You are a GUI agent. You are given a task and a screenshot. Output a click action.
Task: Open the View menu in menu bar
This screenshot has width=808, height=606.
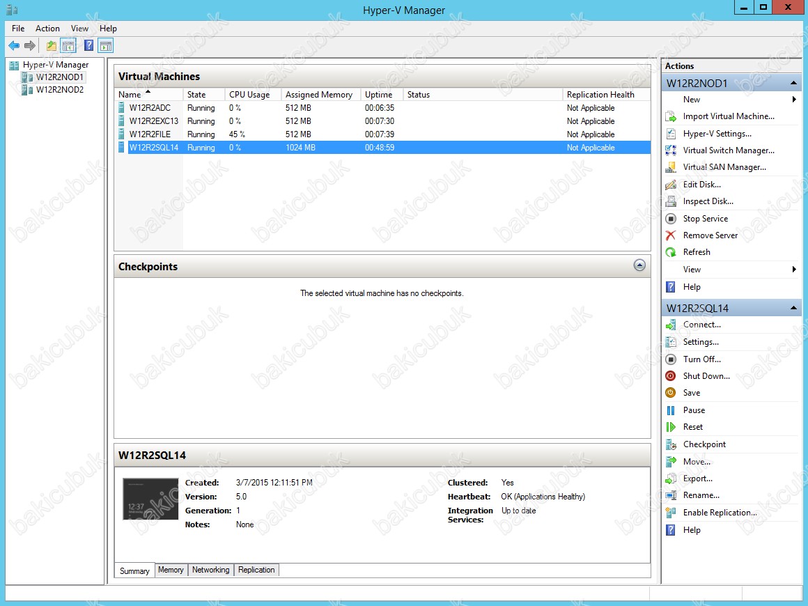click(x=79, y=29)
